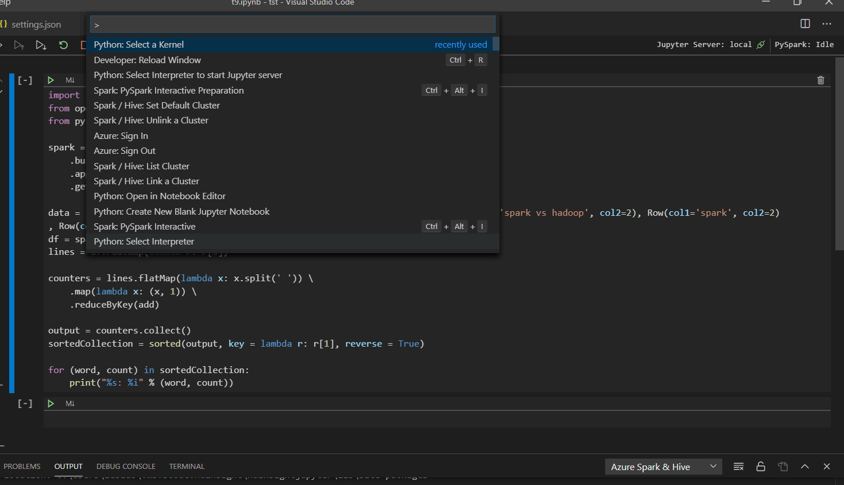Click the Run Cells Below toolbar icon
This screenshot has height=485, width=844.
(x=41, y=45)
